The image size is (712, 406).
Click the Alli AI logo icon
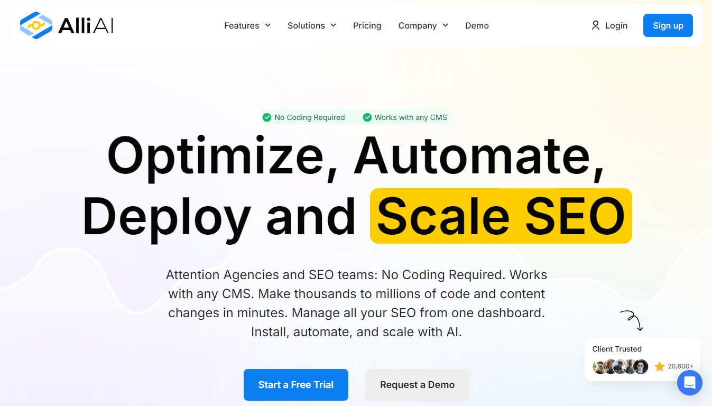(x=36, y=25)
